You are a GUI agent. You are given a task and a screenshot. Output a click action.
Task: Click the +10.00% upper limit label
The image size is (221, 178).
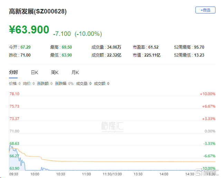click(x=208, y=94)
